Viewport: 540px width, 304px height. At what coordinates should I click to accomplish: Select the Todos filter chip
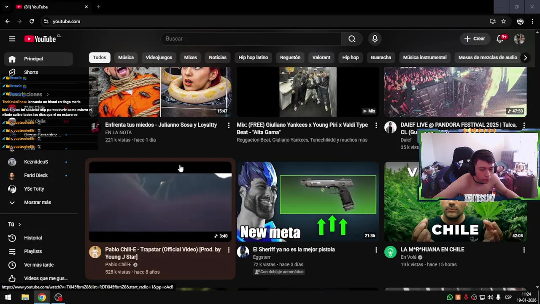(x=100, y=57)
